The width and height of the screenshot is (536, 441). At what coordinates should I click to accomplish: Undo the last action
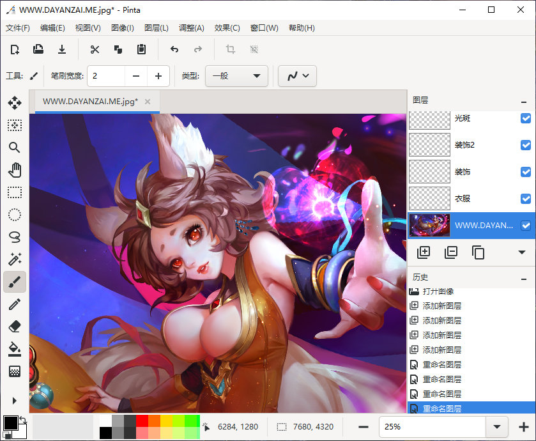(x=174, y=50)
